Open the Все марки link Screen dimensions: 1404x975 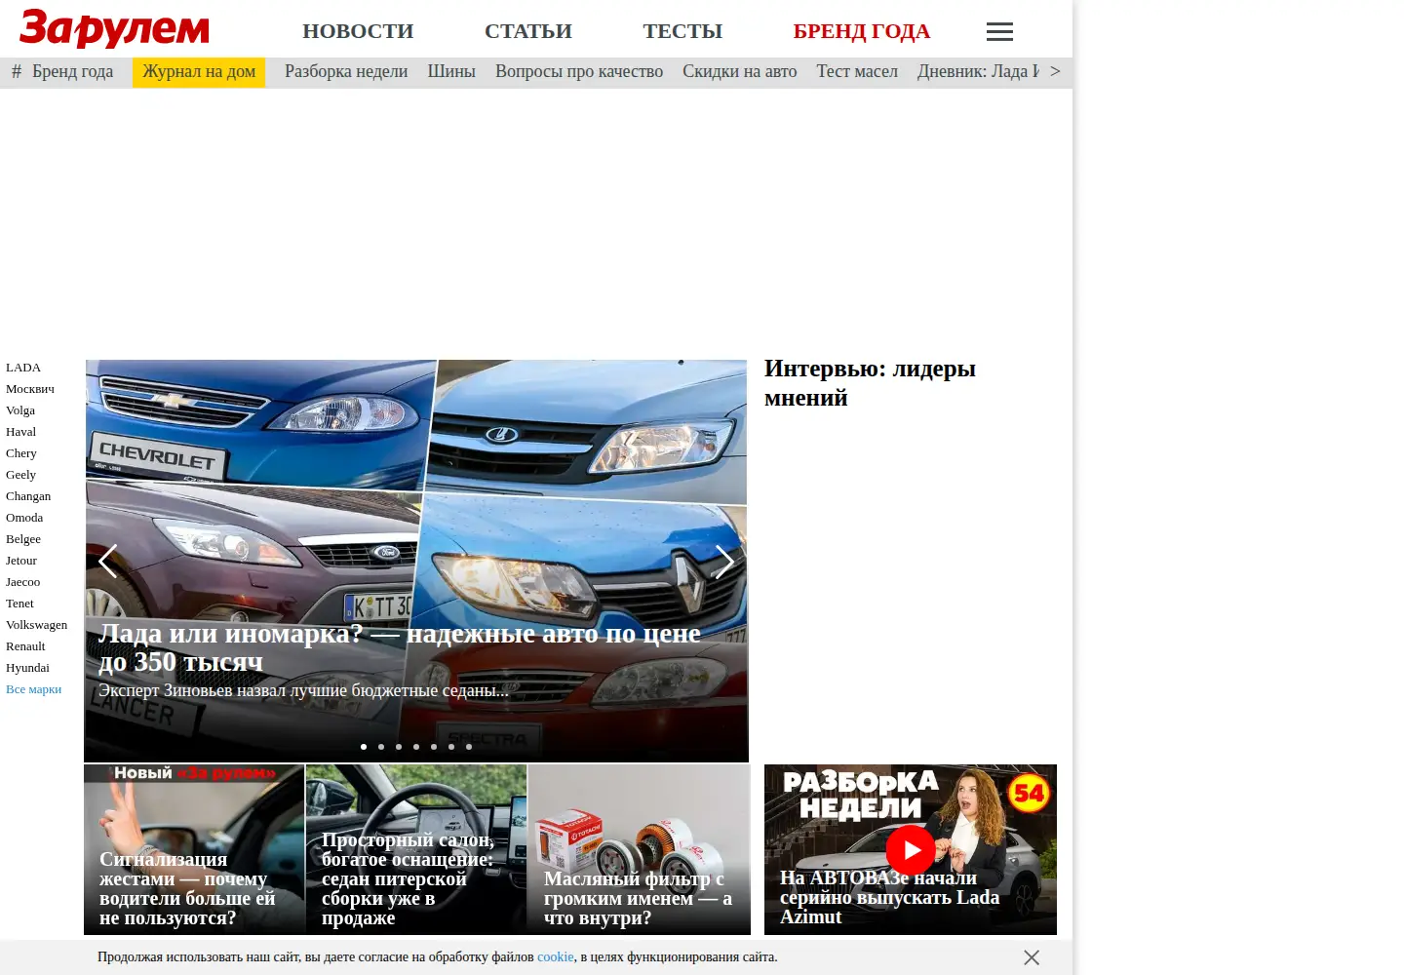tap(34, 689)
